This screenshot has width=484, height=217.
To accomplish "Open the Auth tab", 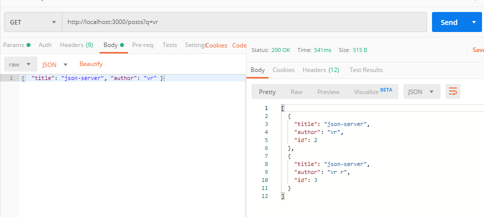I will pyautogui.click(x=45, y=45).
